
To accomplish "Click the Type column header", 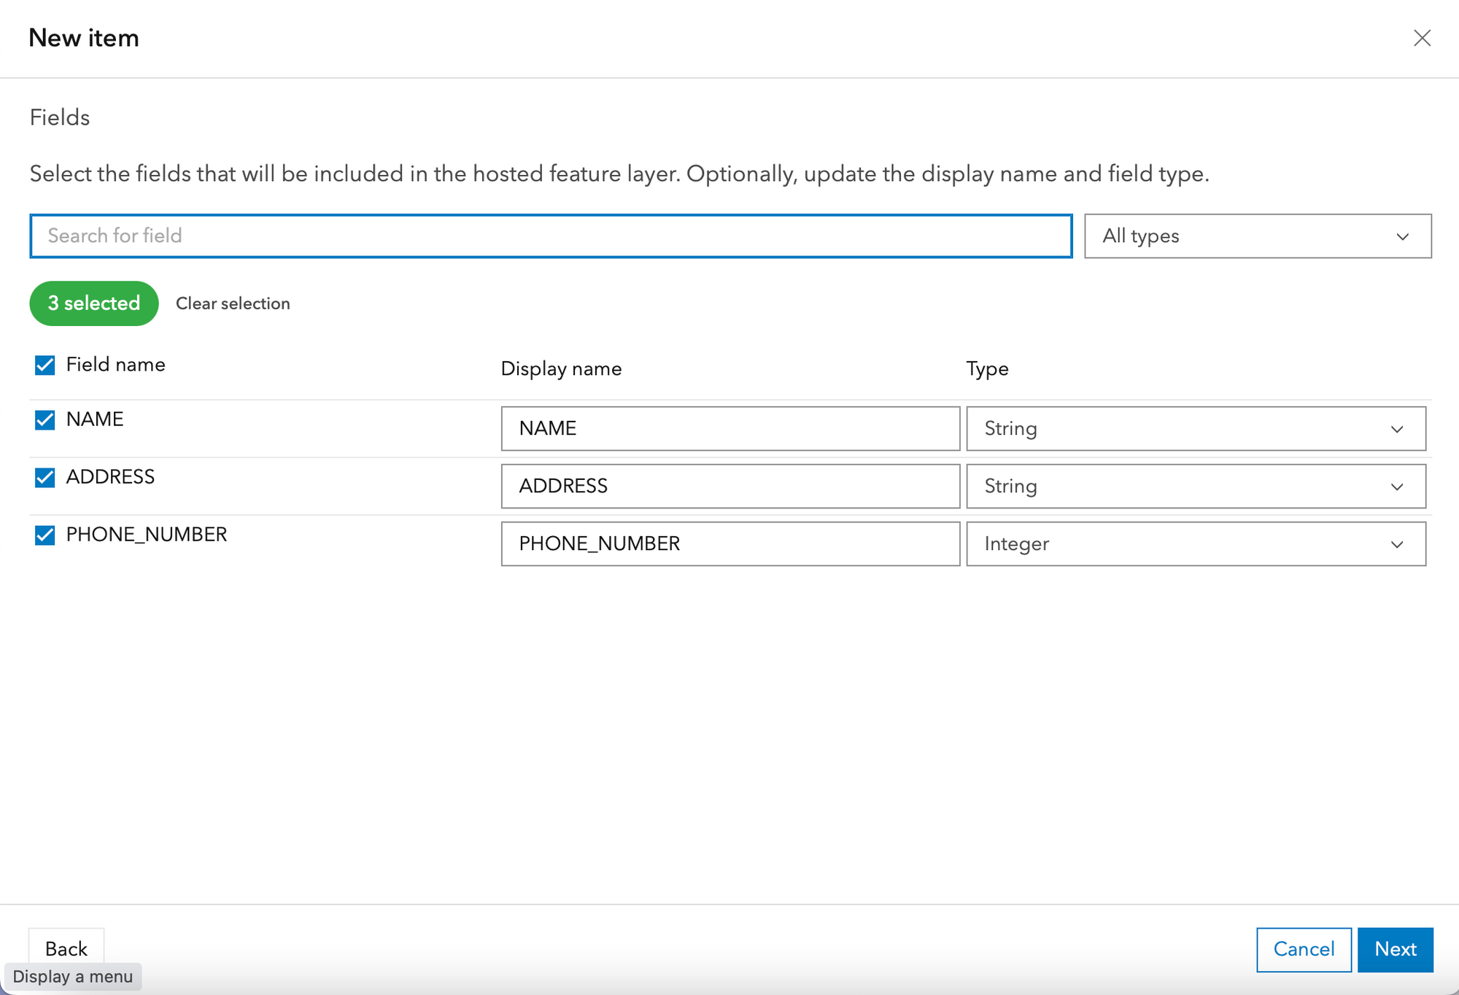I will tap(987, 368).
